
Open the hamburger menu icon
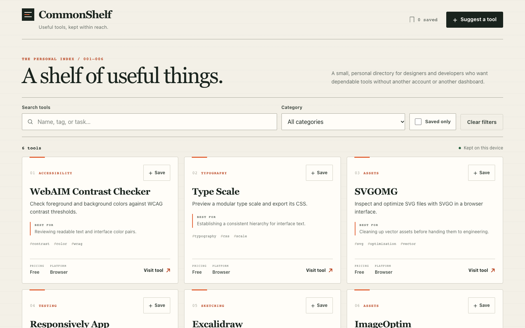(x=28, y=15)
